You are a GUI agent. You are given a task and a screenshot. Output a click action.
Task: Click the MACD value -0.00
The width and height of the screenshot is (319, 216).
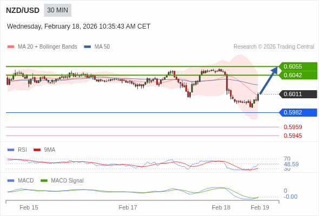pos(290,197)
